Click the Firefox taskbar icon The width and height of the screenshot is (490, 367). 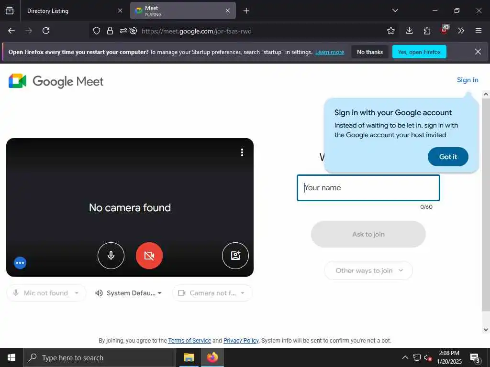[x=212, y=357]
